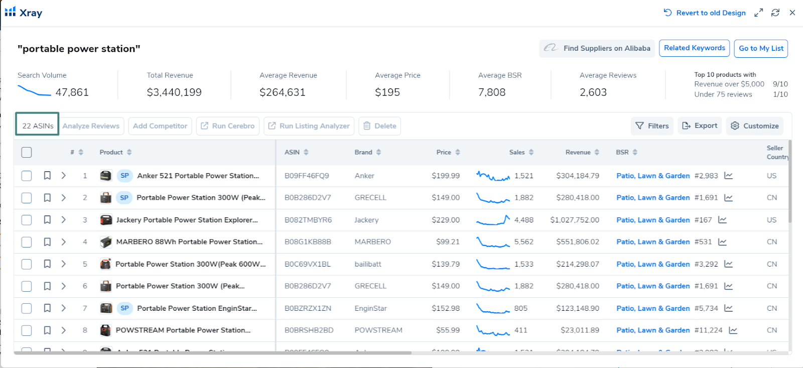This screenshot has width=803, height=368.
Task: Expand row 7 EnginStar details chevron
Action: click(64, 308)
